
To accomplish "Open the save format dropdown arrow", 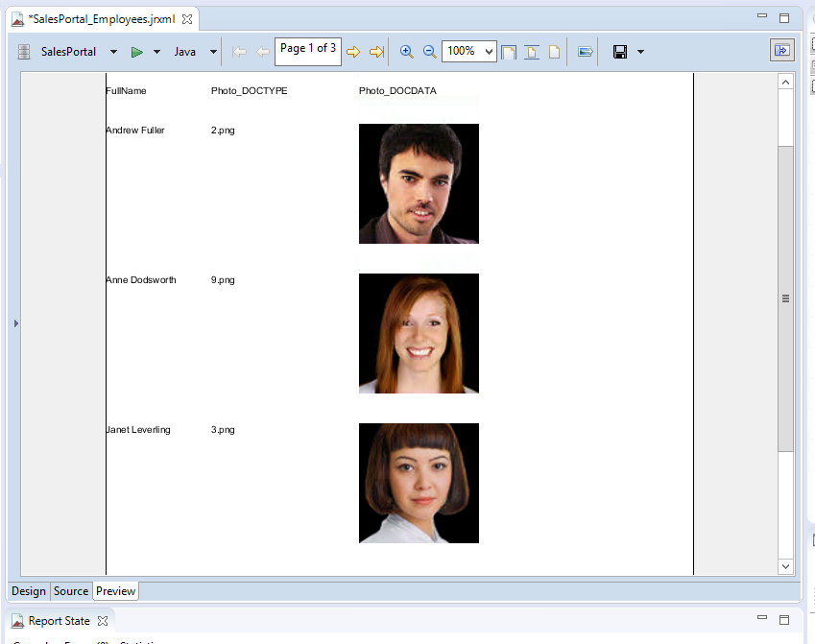I will tap(641, 52).
